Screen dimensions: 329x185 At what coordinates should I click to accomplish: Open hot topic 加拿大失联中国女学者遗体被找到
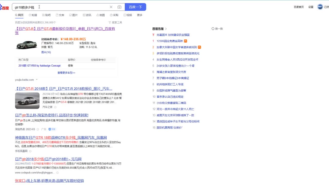pyautogui.click(x=177, y=47)
